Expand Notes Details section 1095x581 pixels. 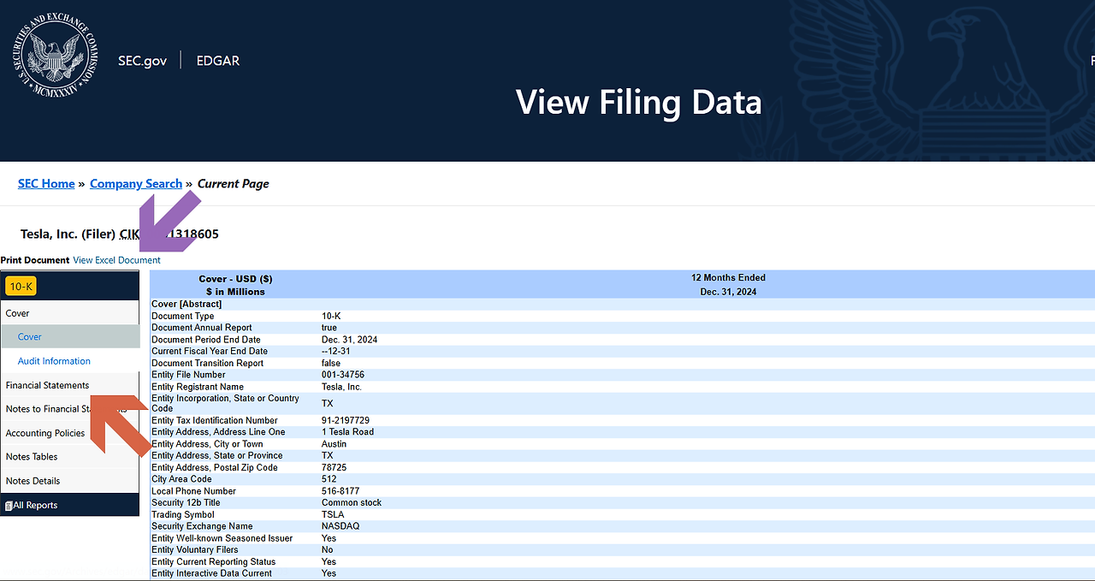[69, 481]
